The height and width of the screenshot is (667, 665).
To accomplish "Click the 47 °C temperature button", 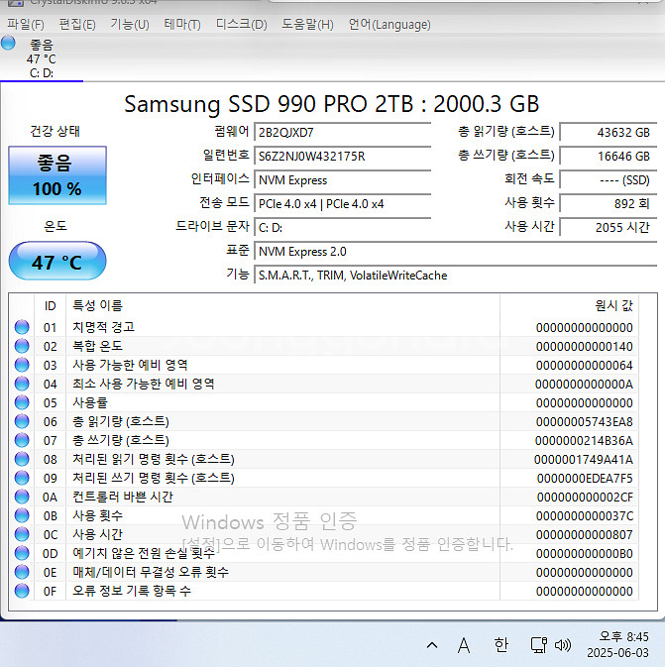I will pyautogui.click(x=57, y=261).
